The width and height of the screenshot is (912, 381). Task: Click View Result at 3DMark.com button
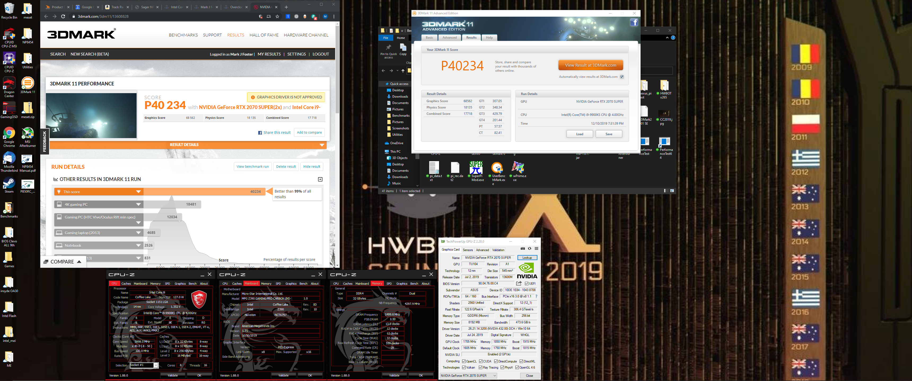(590, 65)
